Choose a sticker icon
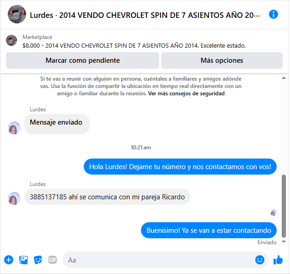Image resolution: width=290 pixels, height=274 pixels. point(38,260)
